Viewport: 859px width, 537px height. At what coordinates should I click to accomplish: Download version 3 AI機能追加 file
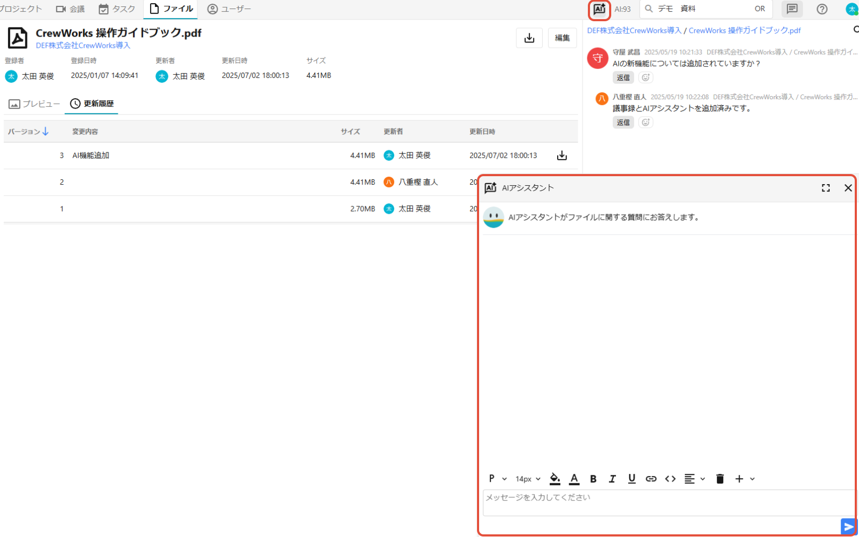click(x=562, y=155)
